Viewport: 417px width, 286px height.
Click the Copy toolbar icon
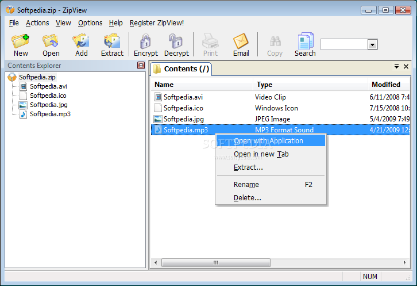275,41
